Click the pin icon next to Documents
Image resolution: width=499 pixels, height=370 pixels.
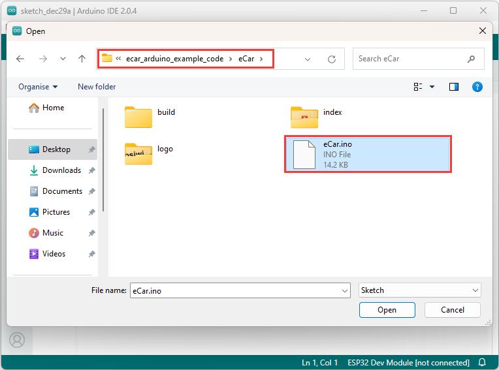[x=91, y=191]
